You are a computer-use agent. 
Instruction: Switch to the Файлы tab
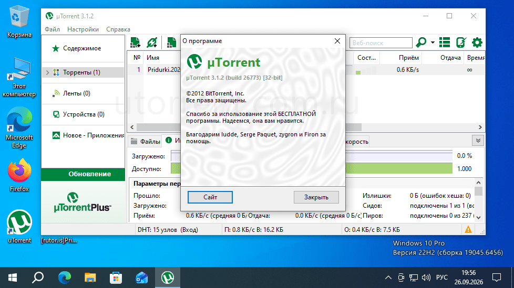point(145,142)
